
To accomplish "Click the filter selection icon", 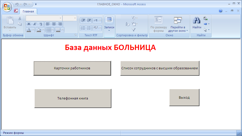I will (134, 18).
